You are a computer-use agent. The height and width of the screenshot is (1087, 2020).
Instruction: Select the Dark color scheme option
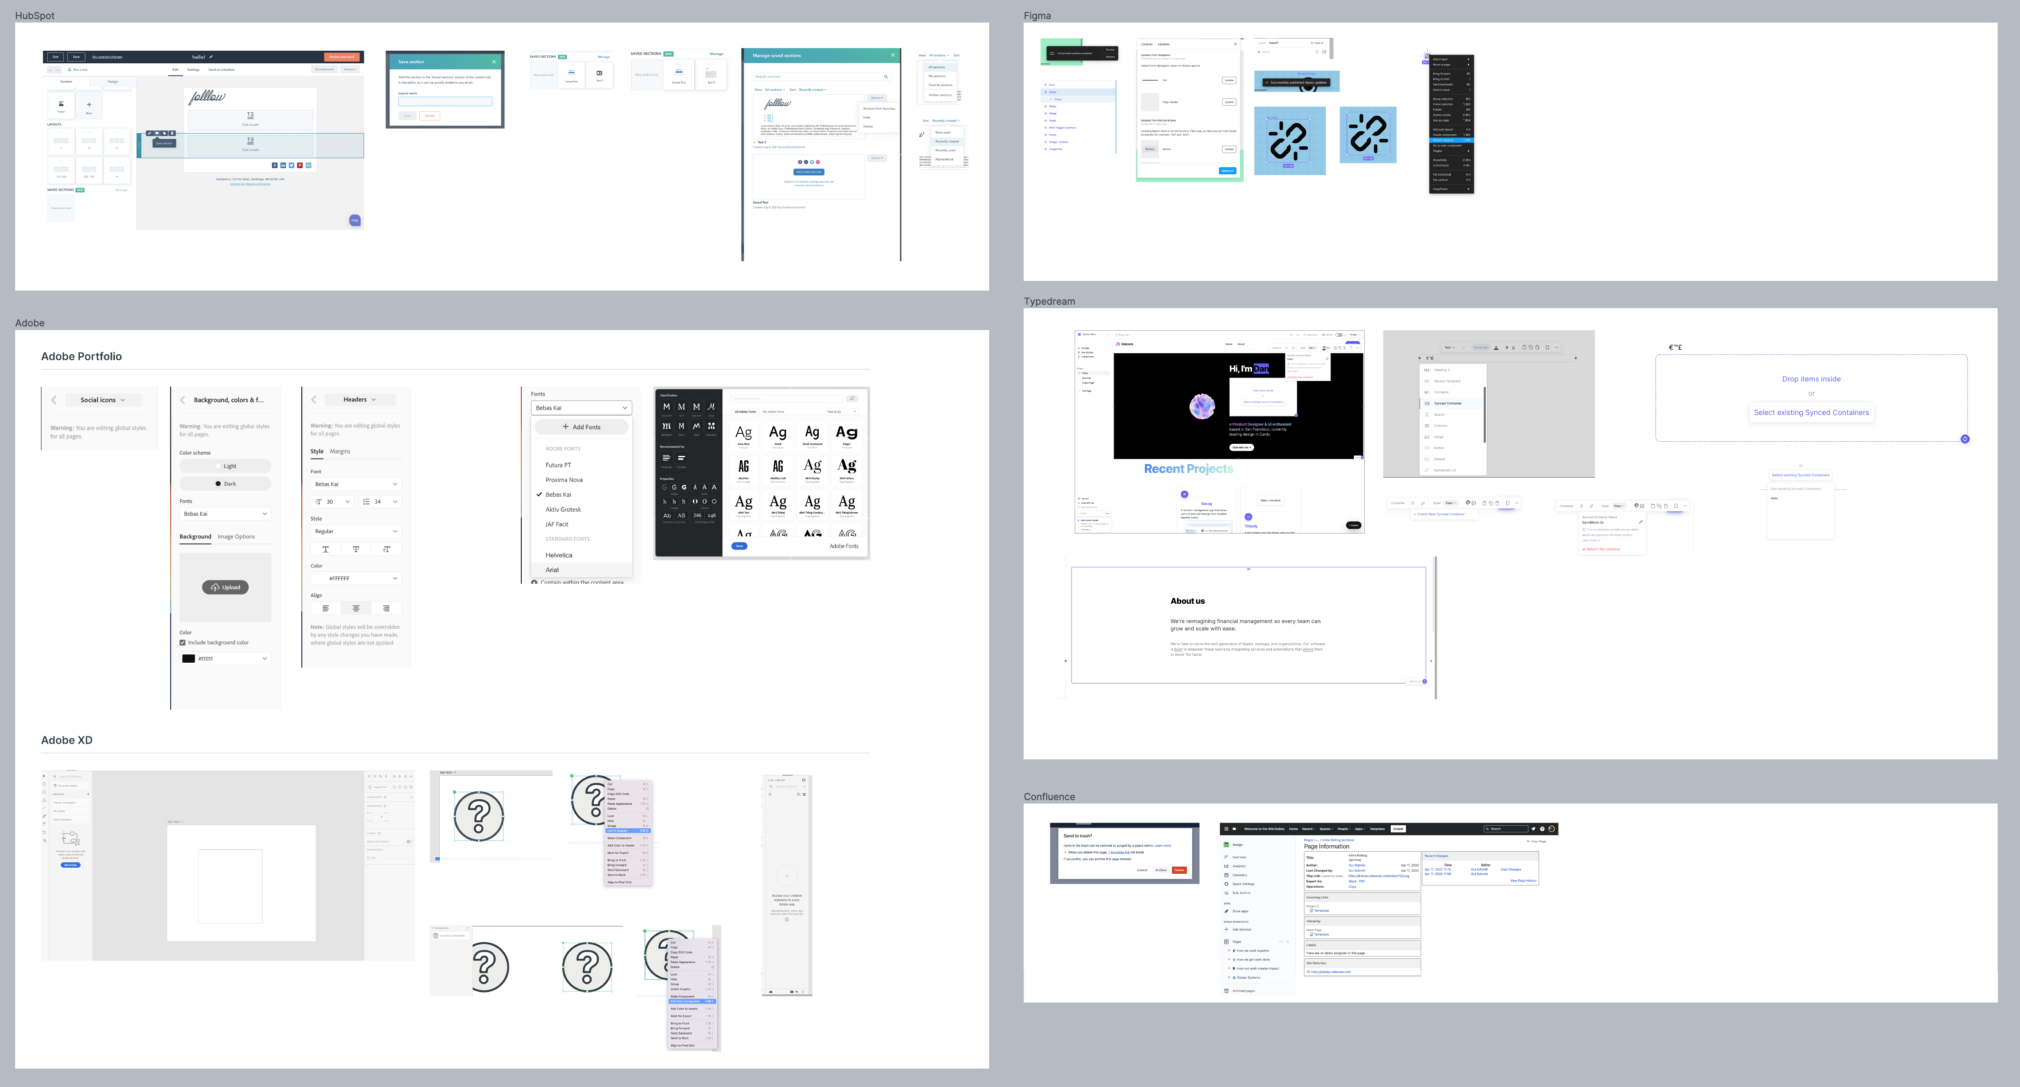225,484
